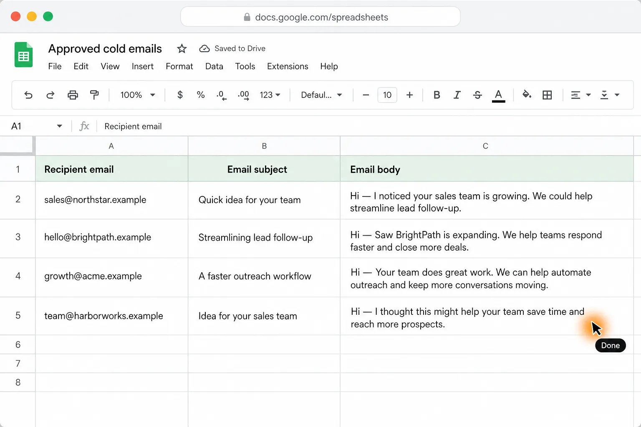Open the Extensions menu
641x427 pixels.
coord(288,66)
